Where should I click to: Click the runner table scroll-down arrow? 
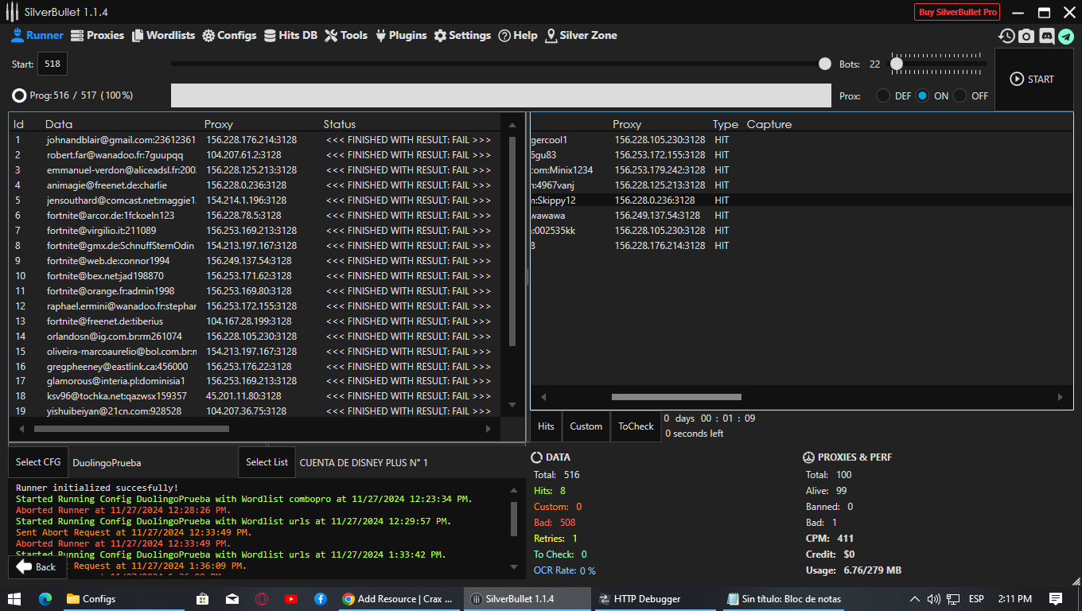coord(512,405)
